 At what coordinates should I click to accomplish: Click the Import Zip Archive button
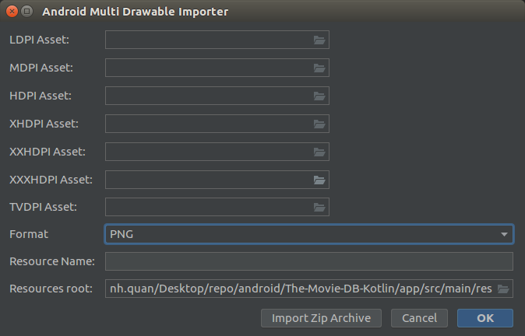pos(322,318)
